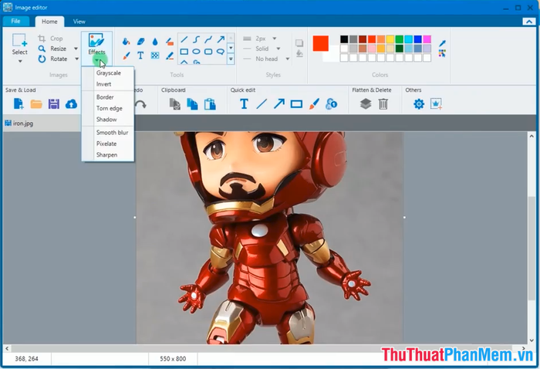Click the Crop button
The width and height of the screenshot is (540, 369).
point(50,39)
